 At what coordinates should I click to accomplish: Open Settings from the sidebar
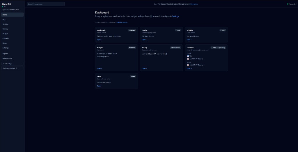[13, 48]
